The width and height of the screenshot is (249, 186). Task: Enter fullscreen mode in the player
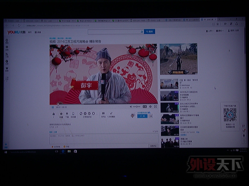(155, 106)
